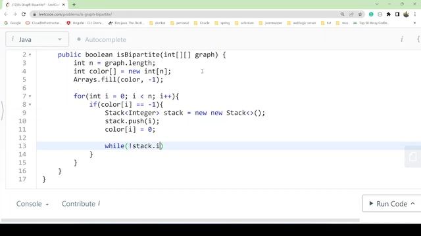421x236 pixels.
Task: Click the 'stack.push(i);' code line
Action: (132, 121)
